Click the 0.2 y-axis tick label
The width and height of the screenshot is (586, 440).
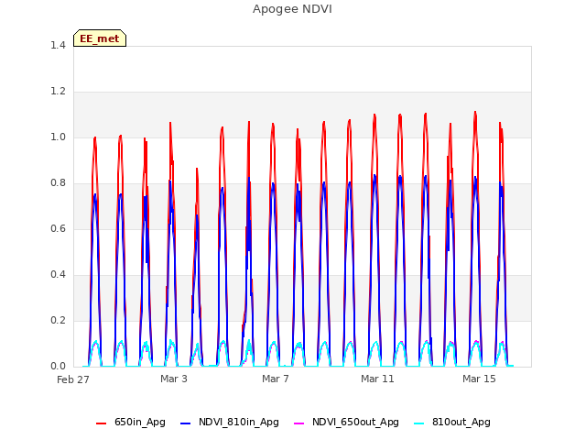coord(58,320)
